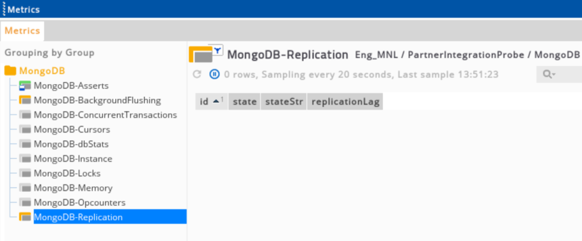Viewport: 582px width, 241px height.
Task: Select the MongoDB group node label
Action: [42, 71]
